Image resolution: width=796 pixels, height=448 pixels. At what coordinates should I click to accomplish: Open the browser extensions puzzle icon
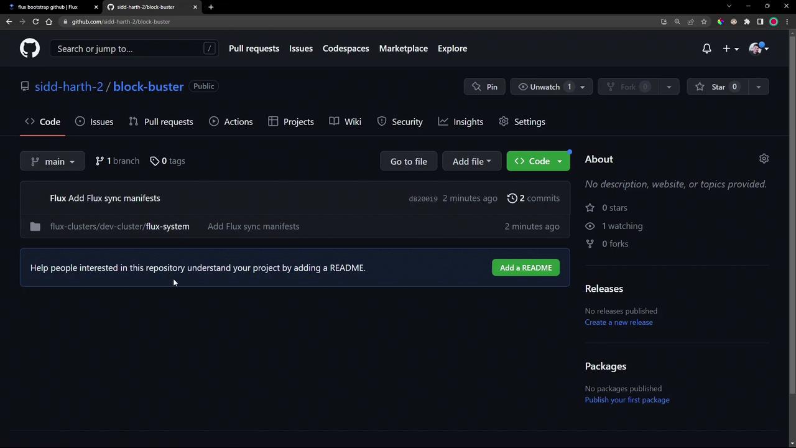click(x=747, y=22)
